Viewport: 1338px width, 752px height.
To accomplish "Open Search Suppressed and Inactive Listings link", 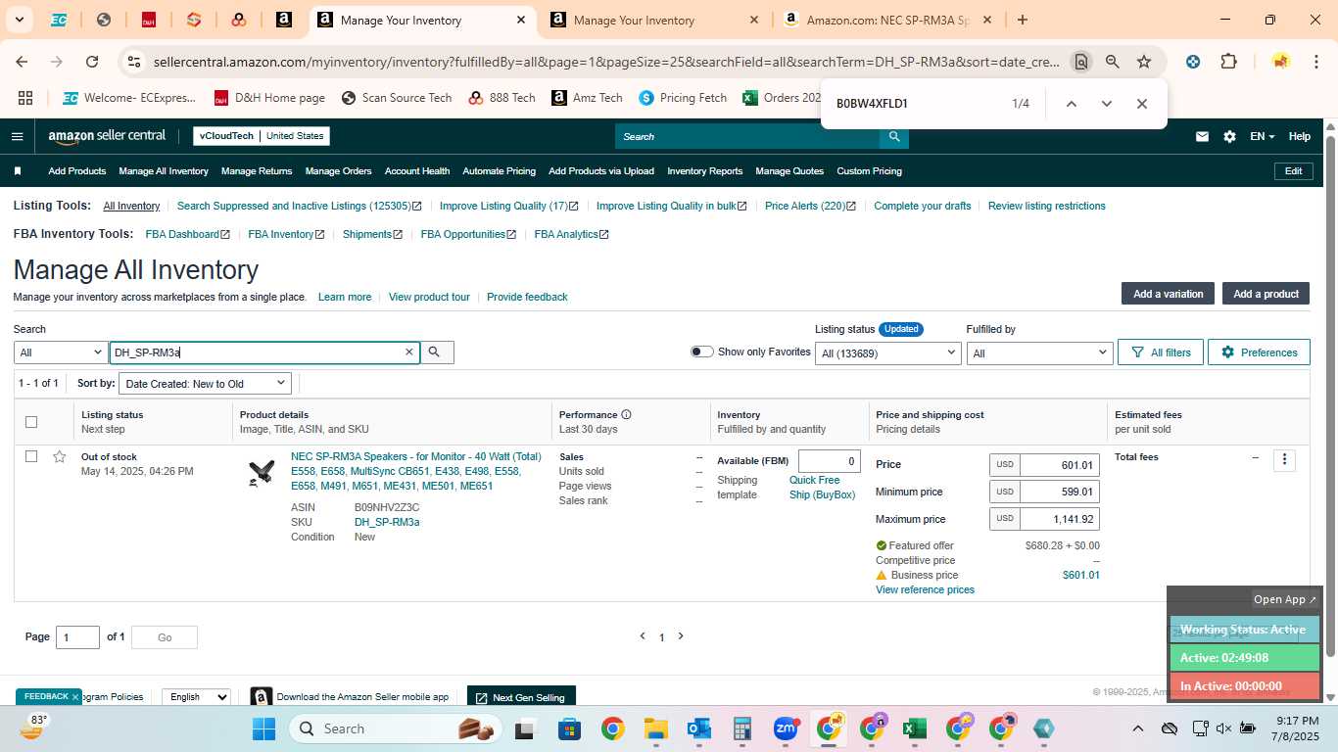I will tap(299, 207).
